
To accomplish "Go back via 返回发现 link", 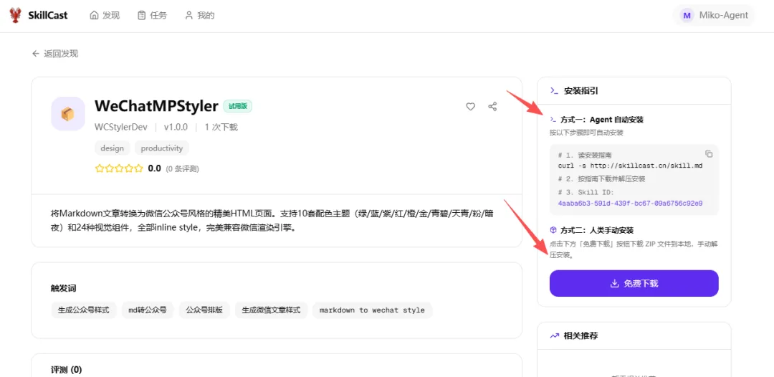I will (55, 54).
